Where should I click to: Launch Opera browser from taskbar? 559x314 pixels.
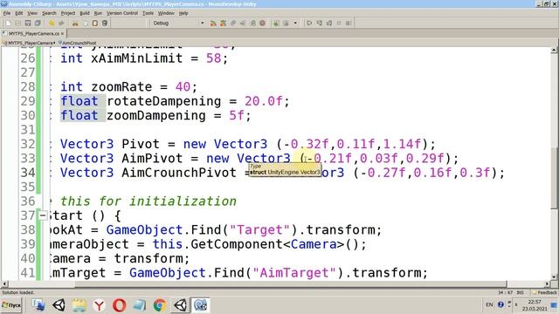click(119, 305)
